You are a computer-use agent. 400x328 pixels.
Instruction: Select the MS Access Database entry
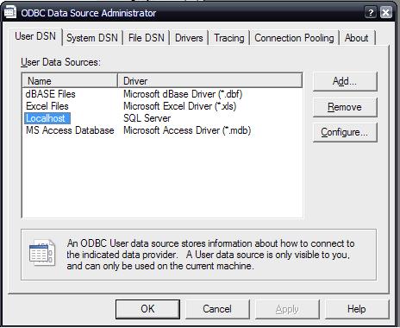[70, 130]
